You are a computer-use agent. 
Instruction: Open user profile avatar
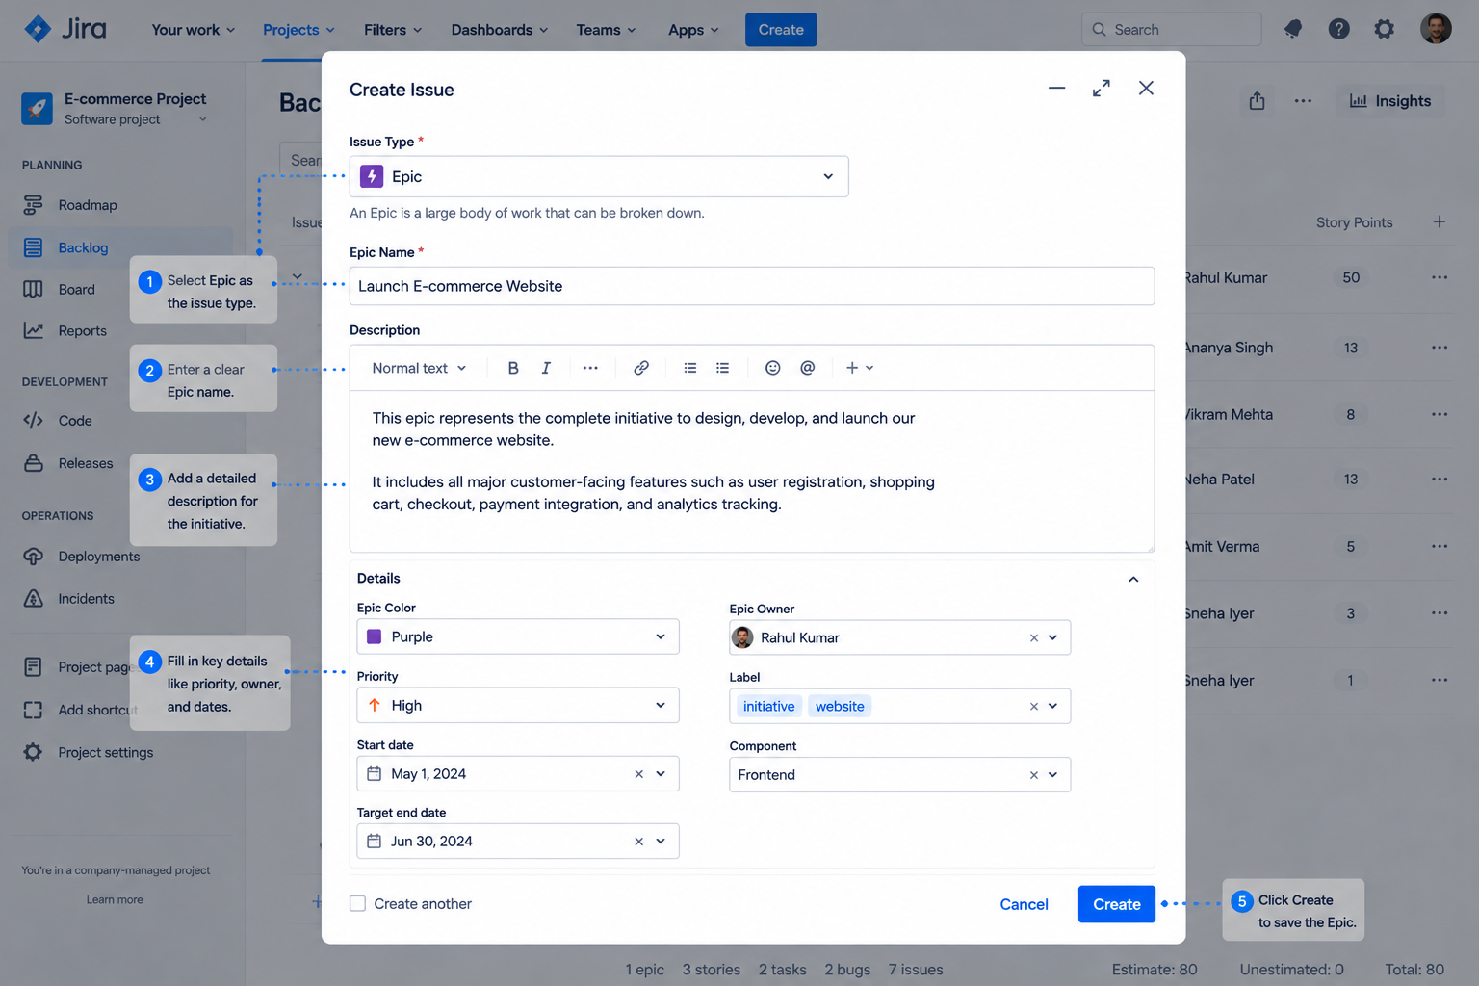(x=1436, y=29)
